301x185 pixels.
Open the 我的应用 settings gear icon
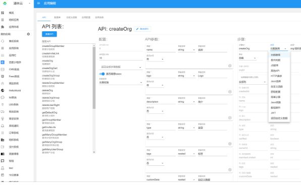[28, 34]
